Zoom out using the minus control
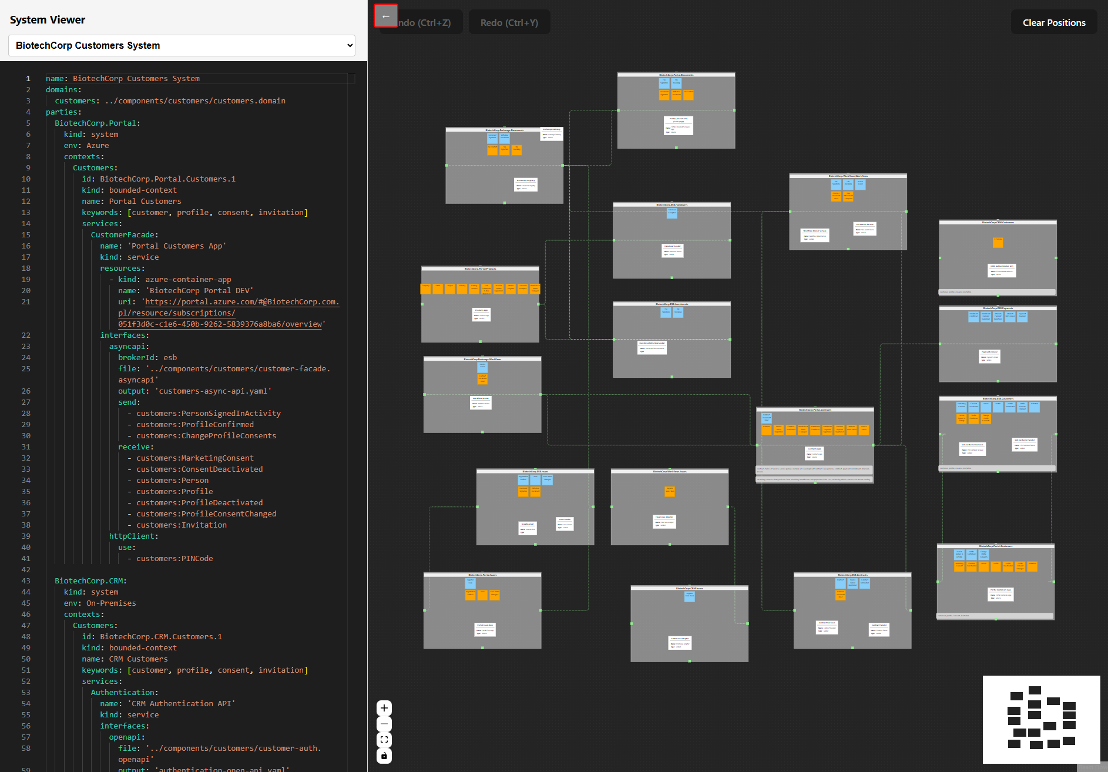The height and width of the screenshot is (772, 1108). click(x=384, y=724)
